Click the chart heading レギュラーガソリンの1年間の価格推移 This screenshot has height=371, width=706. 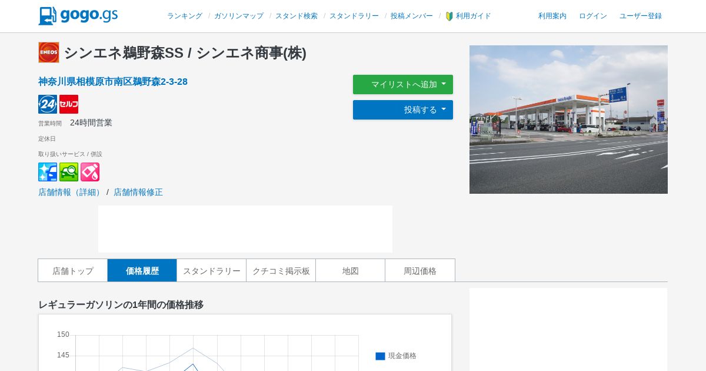pyautogui.click(x=121, y=304)
